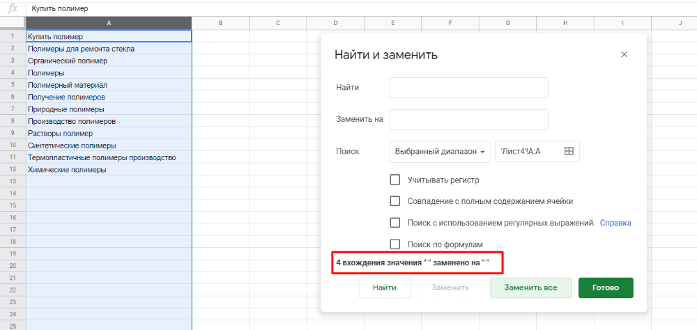Click the green "Готово" button

coord(605,288)
